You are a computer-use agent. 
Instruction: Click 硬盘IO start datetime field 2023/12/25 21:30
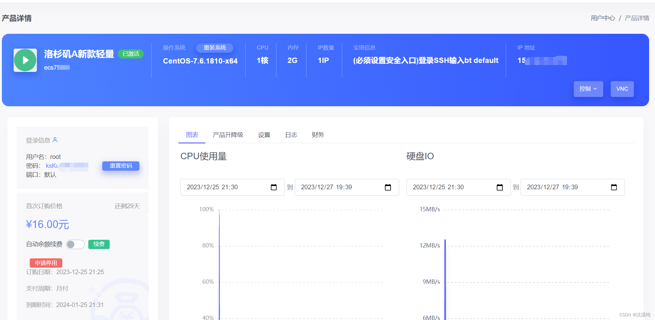459,187
